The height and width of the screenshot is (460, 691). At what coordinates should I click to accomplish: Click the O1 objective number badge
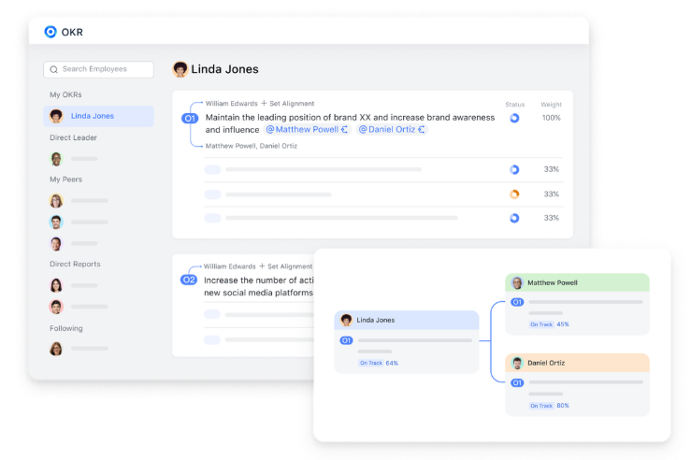(190, 119)
